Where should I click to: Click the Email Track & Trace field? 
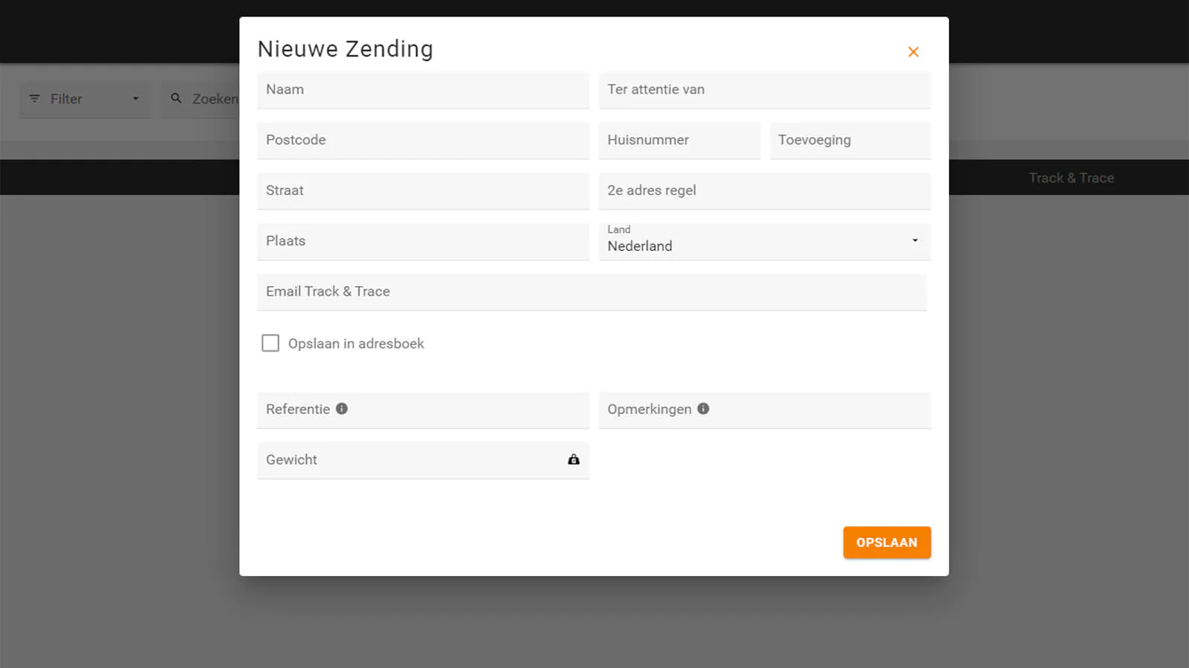coord(592,292)
